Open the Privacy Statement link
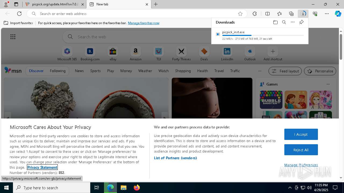 42,167
